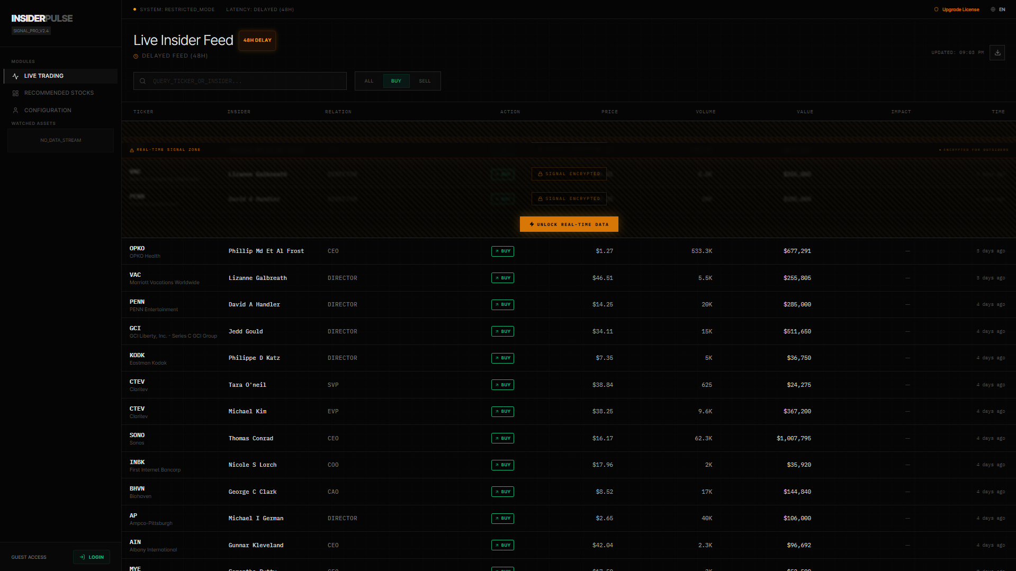Sort by the VALUE column header
This screenshot has height=571, width=1016.
(x=805, y=112)
